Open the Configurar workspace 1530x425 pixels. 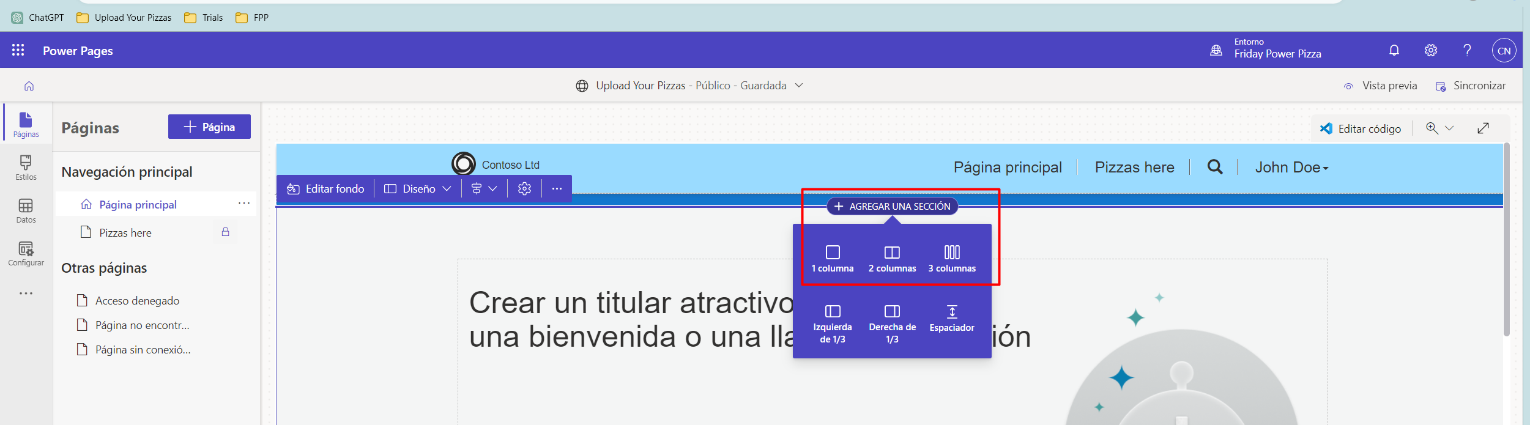tap(26, 253)
